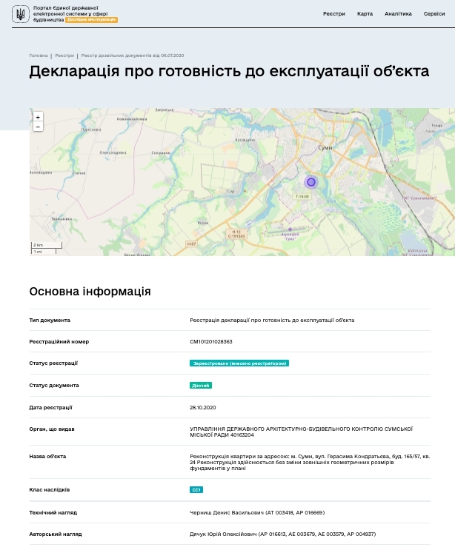Click the Суми city label on map

click(325, 148)
